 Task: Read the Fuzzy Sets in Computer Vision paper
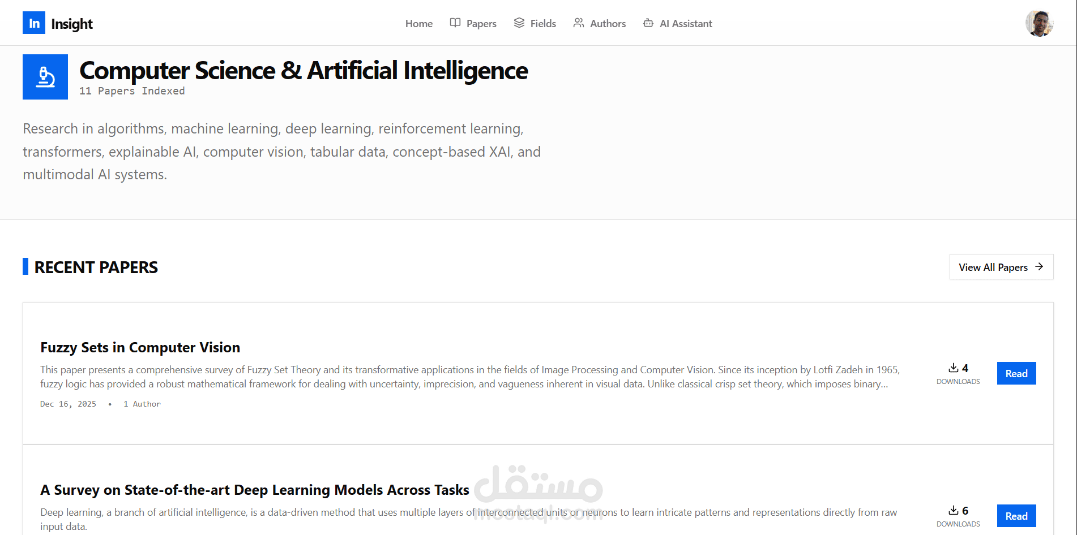1016,373
